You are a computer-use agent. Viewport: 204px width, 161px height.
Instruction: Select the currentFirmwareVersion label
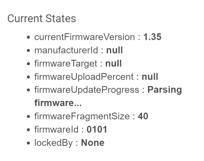coord(85,37)
